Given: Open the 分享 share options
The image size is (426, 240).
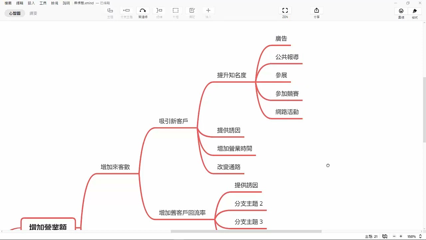Looking at the screenshot, I should (316, 13).
